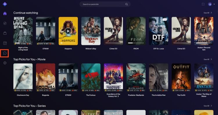This screenshot has width=218, height=115.
Task: Open STRAW poster in Top Picks Movie
Action: pos(68,77)
